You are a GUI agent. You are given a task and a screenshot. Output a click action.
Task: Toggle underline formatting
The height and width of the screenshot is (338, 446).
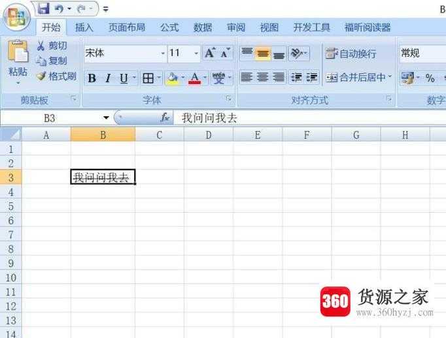click(124, 78)
